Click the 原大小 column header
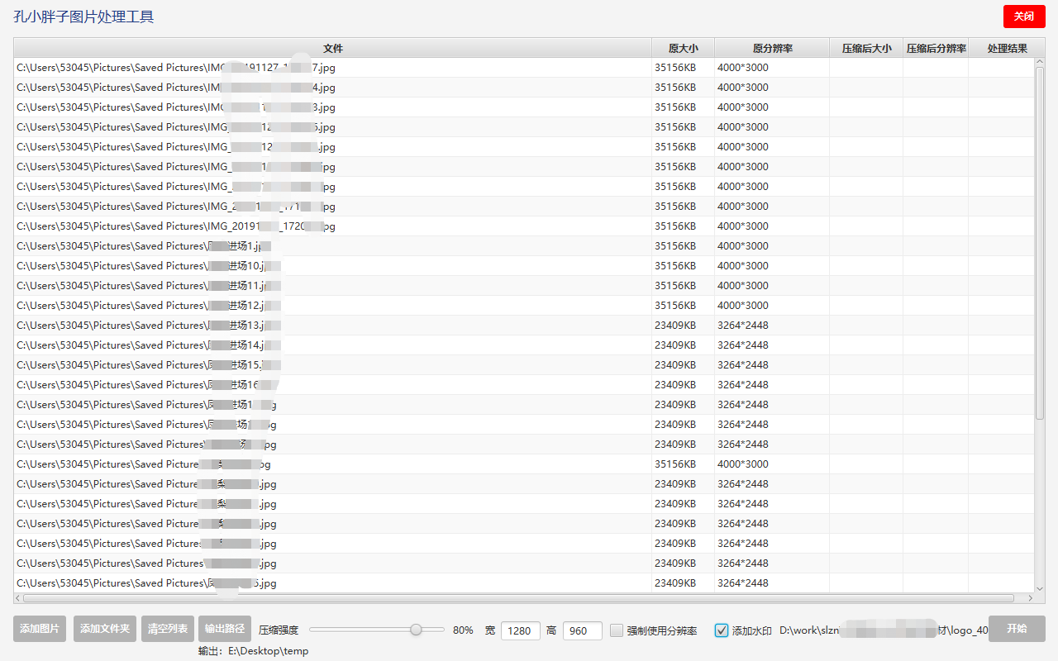Image resolution: width=1058 pixels, height=661 pixels. coord(683,48)
